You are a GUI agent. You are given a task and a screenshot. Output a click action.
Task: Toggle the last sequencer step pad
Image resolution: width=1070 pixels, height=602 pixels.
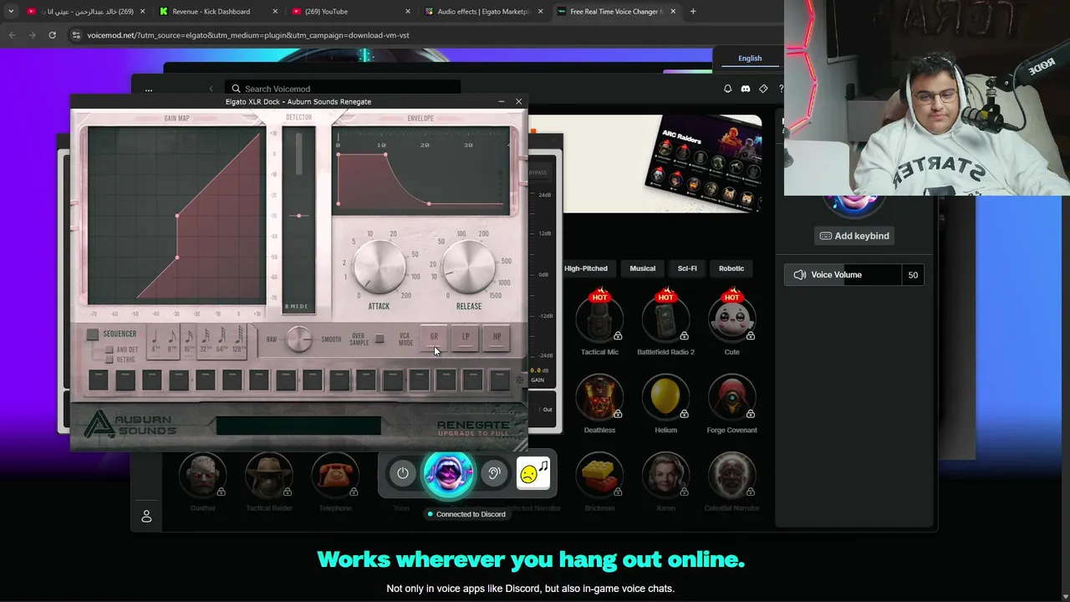point(499,380)
